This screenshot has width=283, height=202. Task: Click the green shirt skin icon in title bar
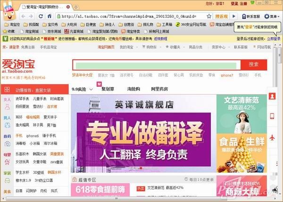[252, 3]
